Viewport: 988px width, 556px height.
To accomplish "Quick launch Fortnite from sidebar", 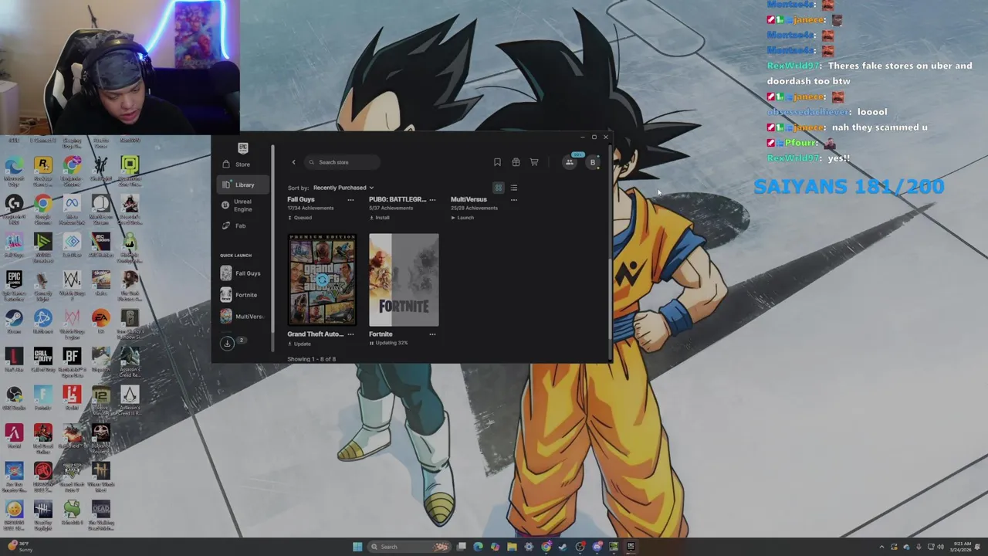I will coord(242,295).
